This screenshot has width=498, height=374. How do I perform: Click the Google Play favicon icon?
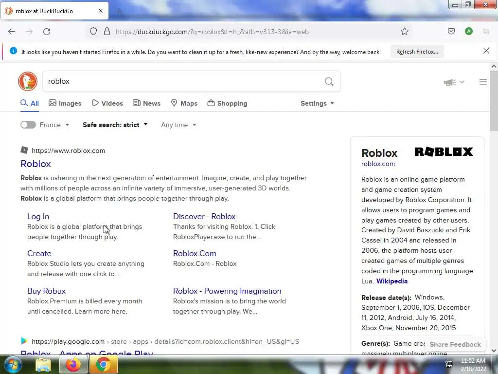[x=24, y=341]
